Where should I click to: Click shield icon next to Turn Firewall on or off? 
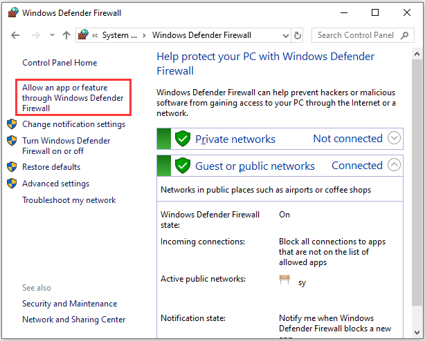12,141
